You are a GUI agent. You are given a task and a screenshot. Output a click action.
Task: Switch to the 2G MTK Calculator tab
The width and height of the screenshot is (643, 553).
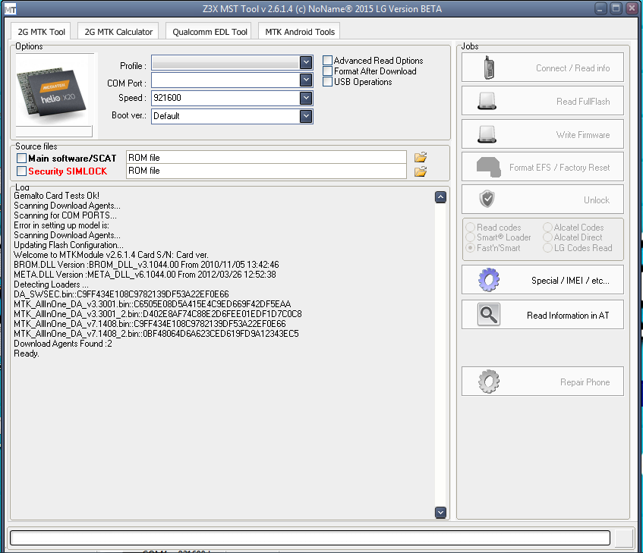coord(118,32)
